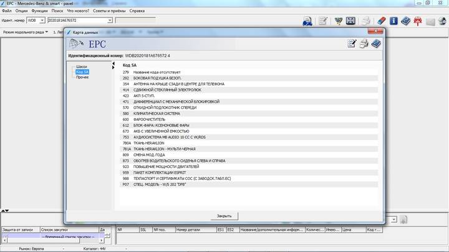Toggle bottom panel with the up triangle
Image resolution: width=449 pixels, height=252 pixels.
coord(3,210)
